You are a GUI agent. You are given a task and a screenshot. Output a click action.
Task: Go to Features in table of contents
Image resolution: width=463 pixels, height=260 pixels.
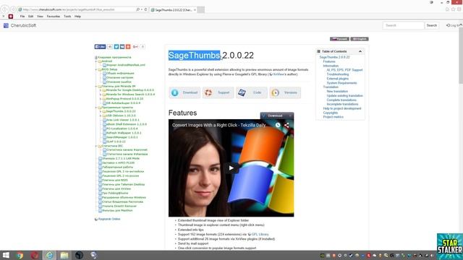click(329, 61)
